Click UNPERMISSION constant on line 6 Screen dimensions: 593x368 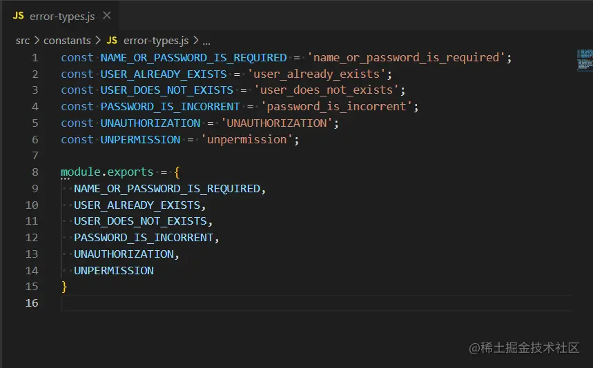click(x=140, y=140)
